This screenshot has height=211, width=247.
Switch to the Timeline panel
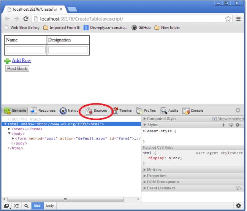click(x=122, y=111)
